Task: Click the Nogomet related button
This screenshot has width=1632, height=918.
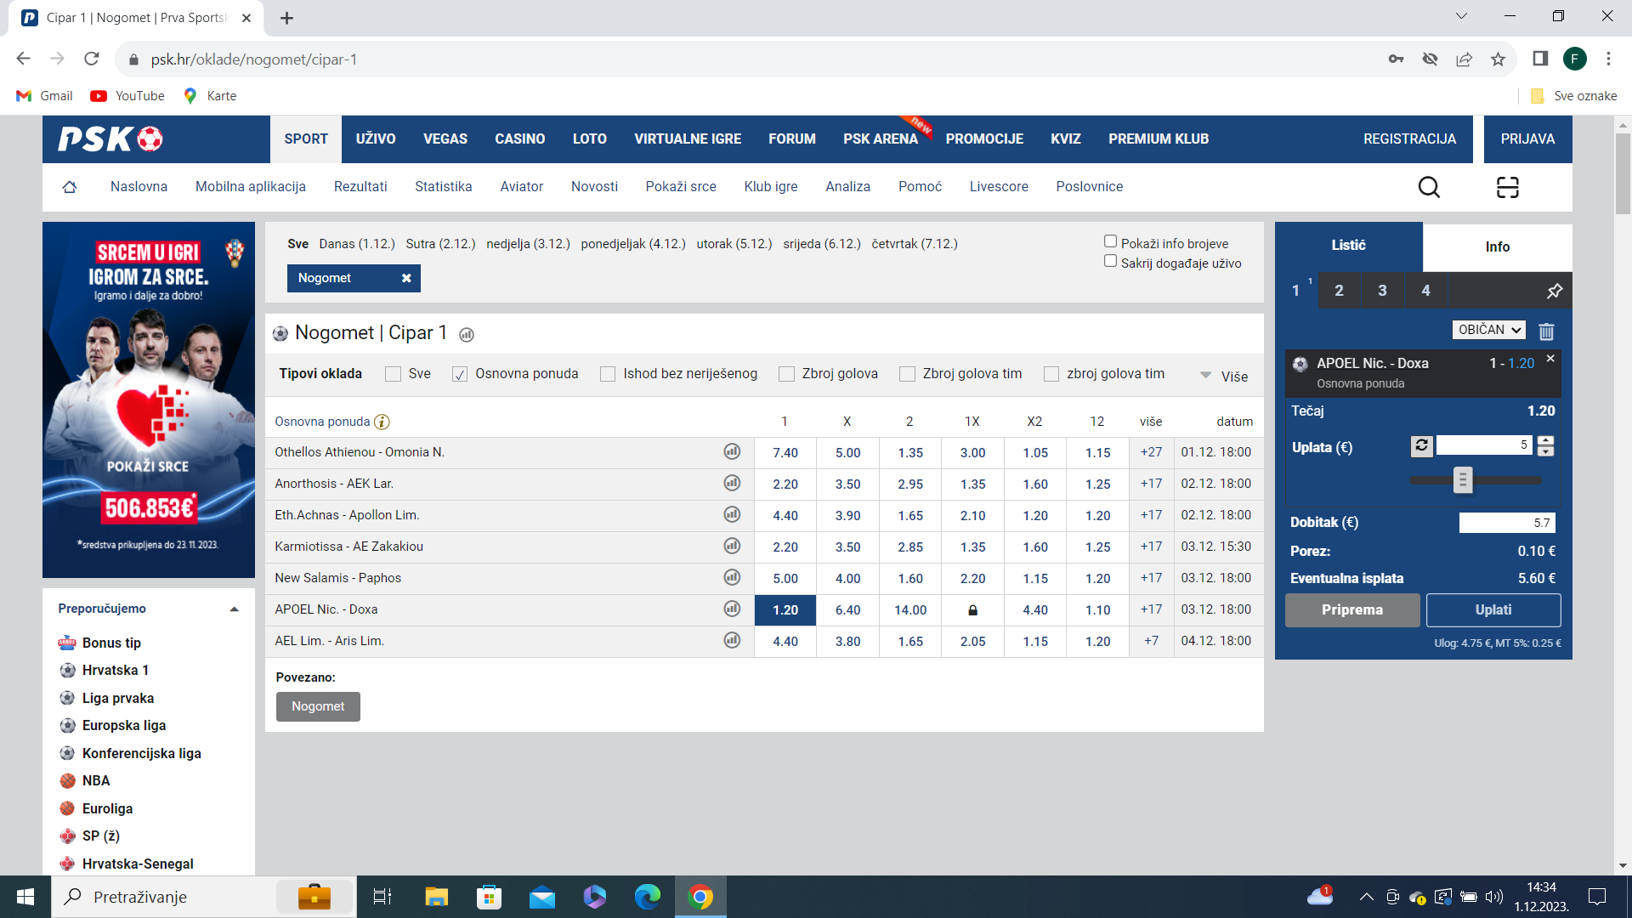Action: pyautogui.click(x=318, y=706)
